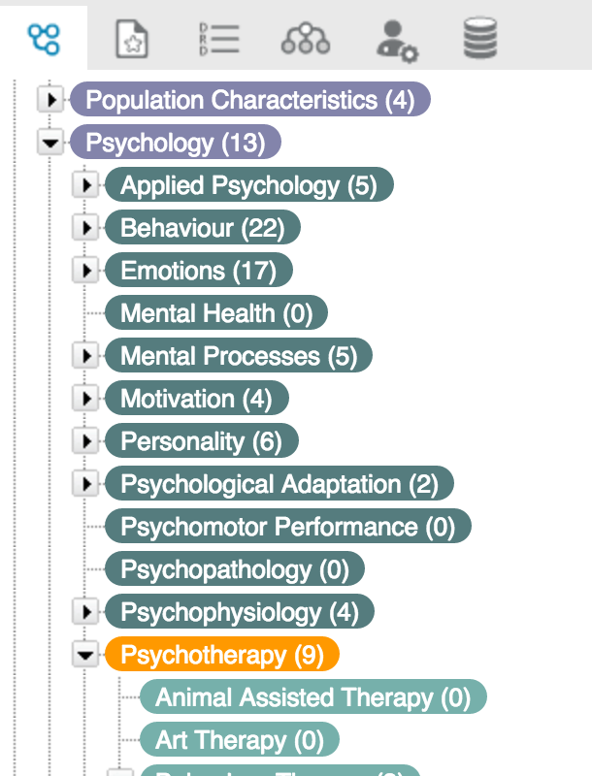Select the Art Therapy (0) tag
592x776 pixels.
240,739
